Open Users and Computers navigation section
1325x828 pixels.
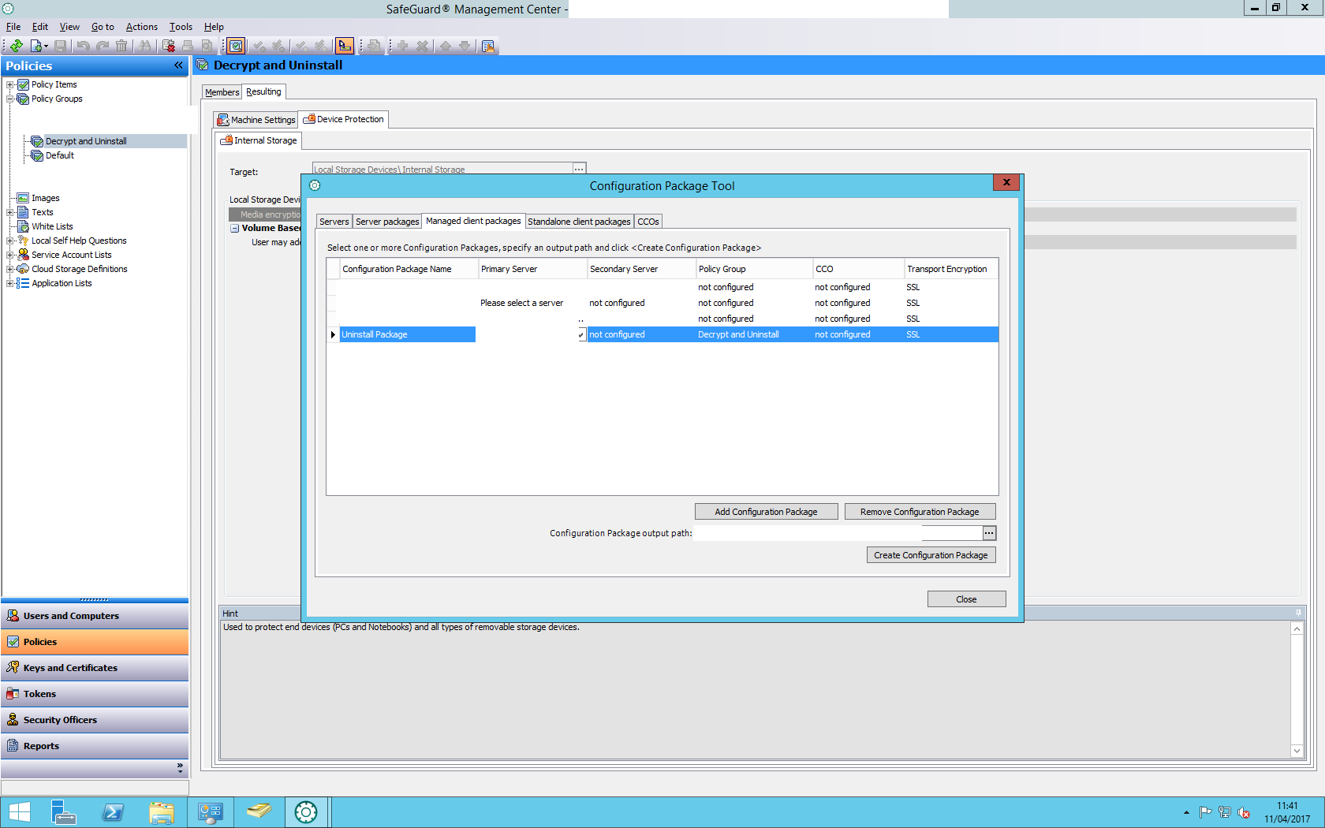point(95,616)
